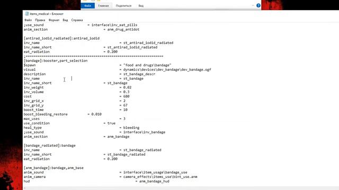Click the anm_drug_antidot value

point(123,30)
